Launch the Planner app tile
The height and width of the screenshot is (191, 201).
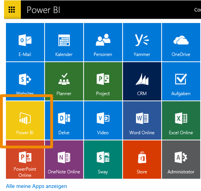click(64, 81)
